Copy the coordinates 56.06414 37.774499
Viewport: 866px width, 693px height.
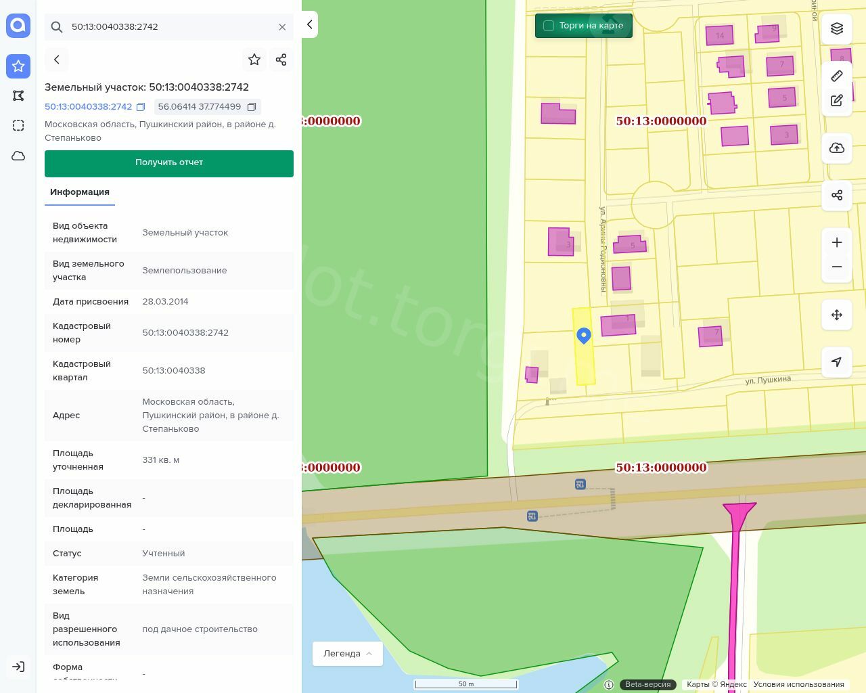252,107
